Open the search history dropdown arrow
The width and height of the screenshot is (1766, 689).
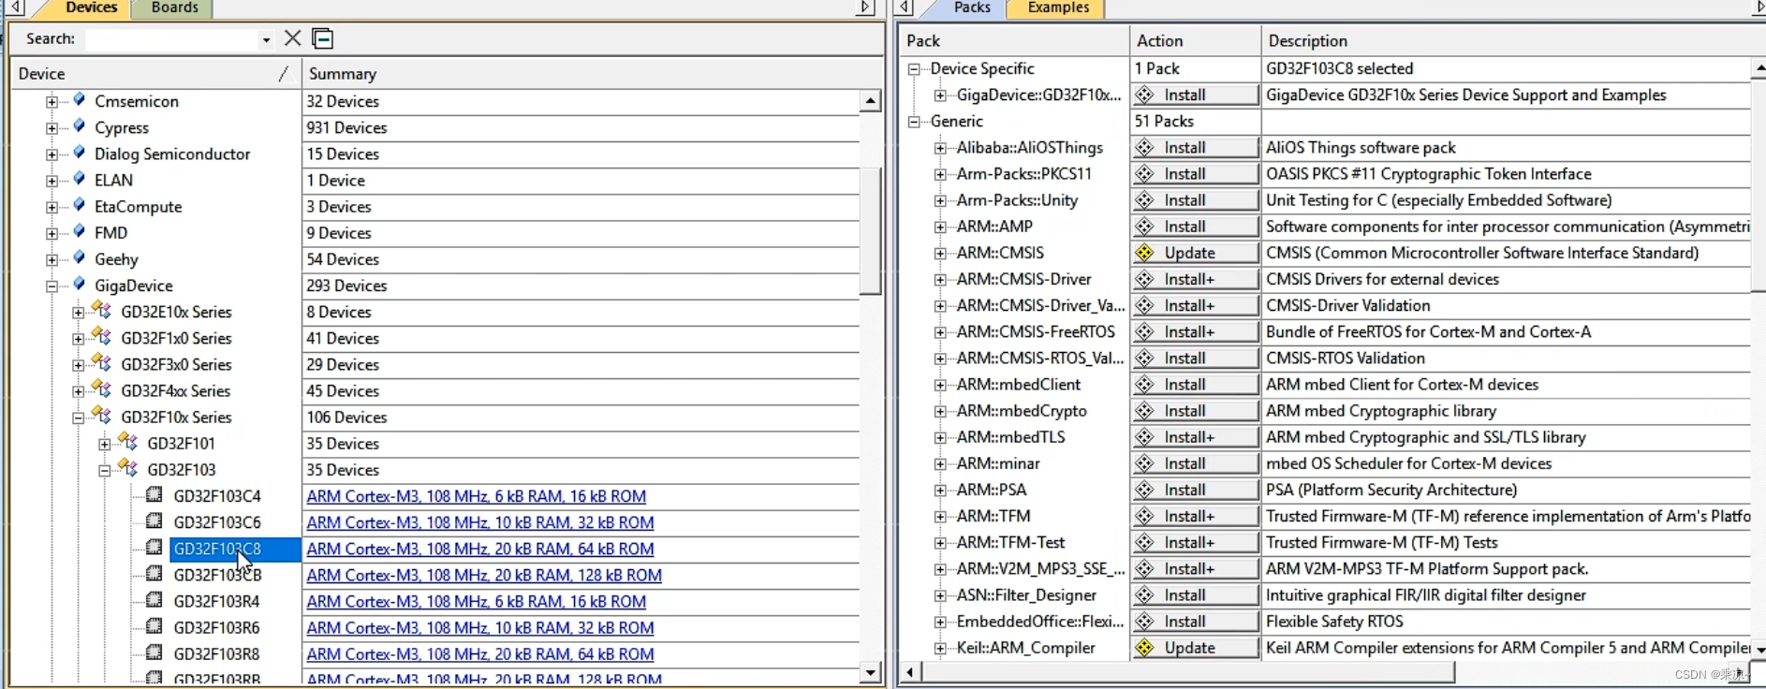point(266,39)
